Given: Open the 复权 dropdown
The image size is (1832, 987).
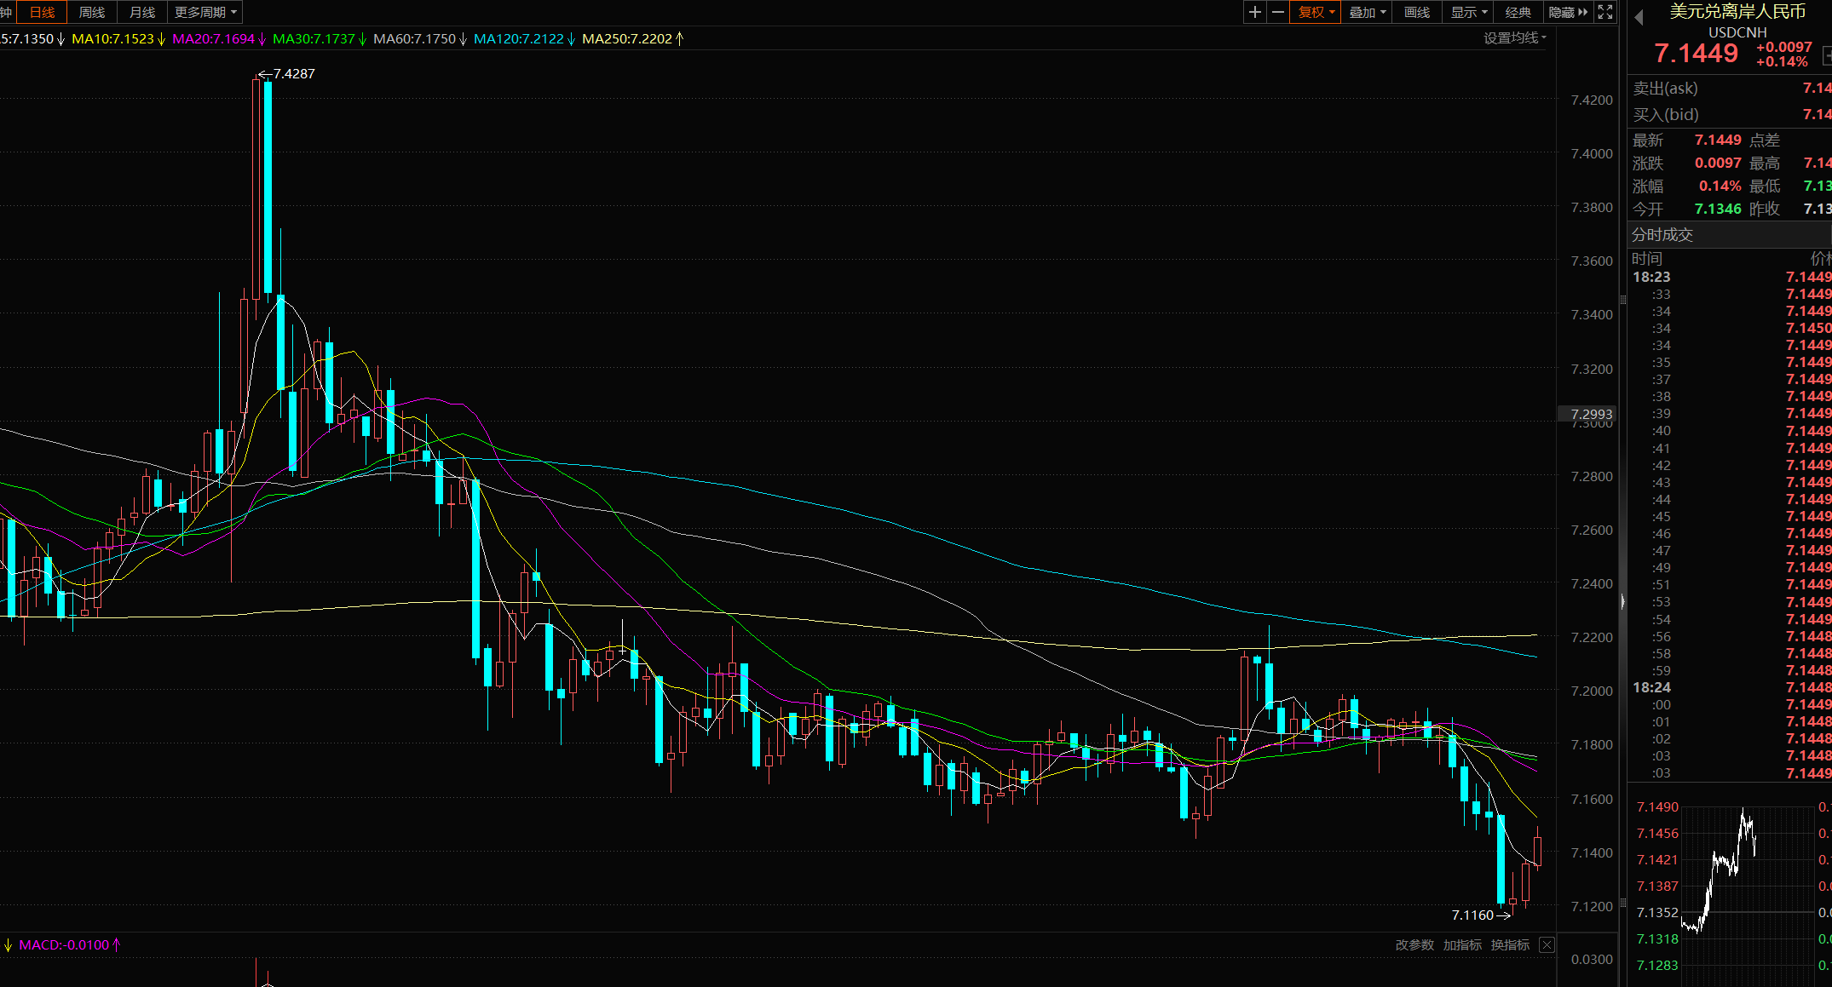Looking at the screenshot, I should coord(1316,12).
